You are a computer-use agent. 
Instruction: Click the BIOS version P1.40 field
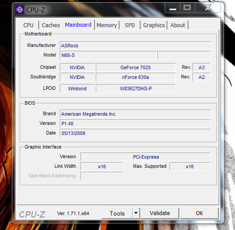tap(135, 124)
